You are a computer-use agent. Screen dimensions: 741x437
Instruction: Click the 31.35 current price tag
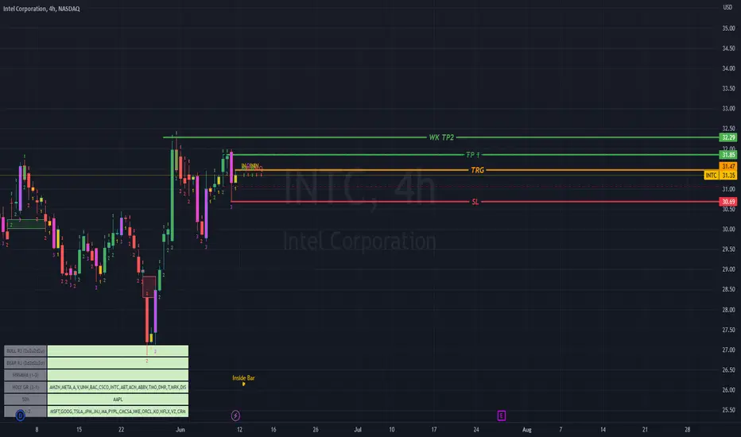728,176
